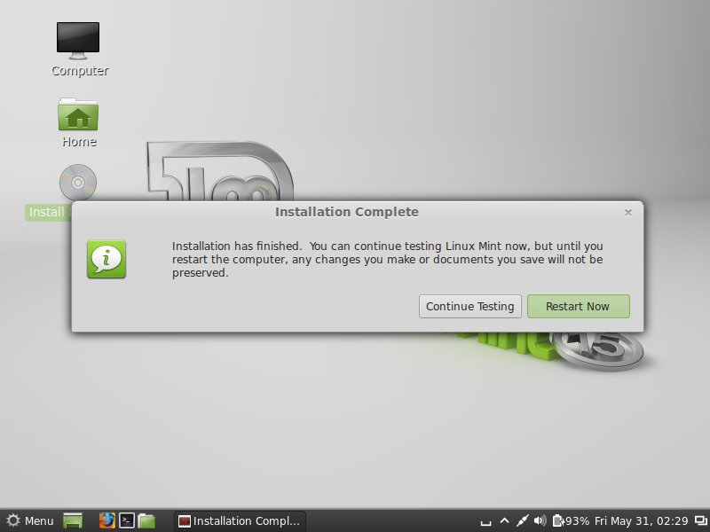Click the Show Desktop panel icon
This screenshot has height=532, width=710.
click(x=73, y=520)
